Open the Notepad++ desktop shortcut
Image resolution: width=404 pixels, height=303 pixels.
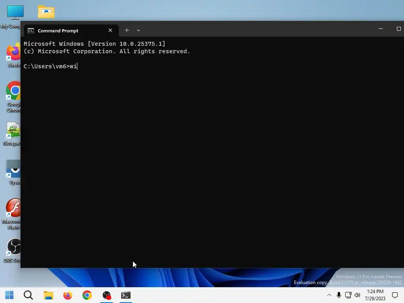pos(12,134)
